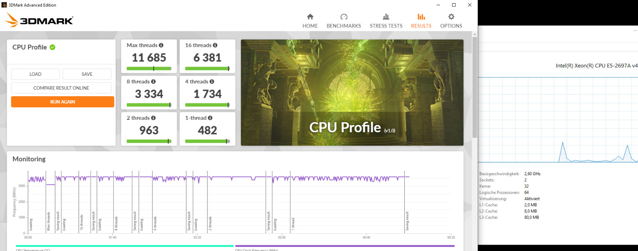This screenshot has height=251, width=638.
Task: Click the info icon next to Max threads
Action: 161,45
